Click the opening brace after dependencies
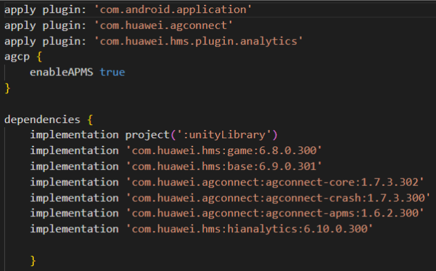 tap(90, 120)
